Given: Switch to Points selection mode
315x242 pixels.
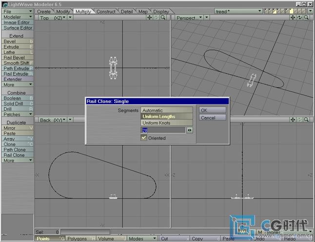Looking at the screenshot, I should tap(51, 239).
